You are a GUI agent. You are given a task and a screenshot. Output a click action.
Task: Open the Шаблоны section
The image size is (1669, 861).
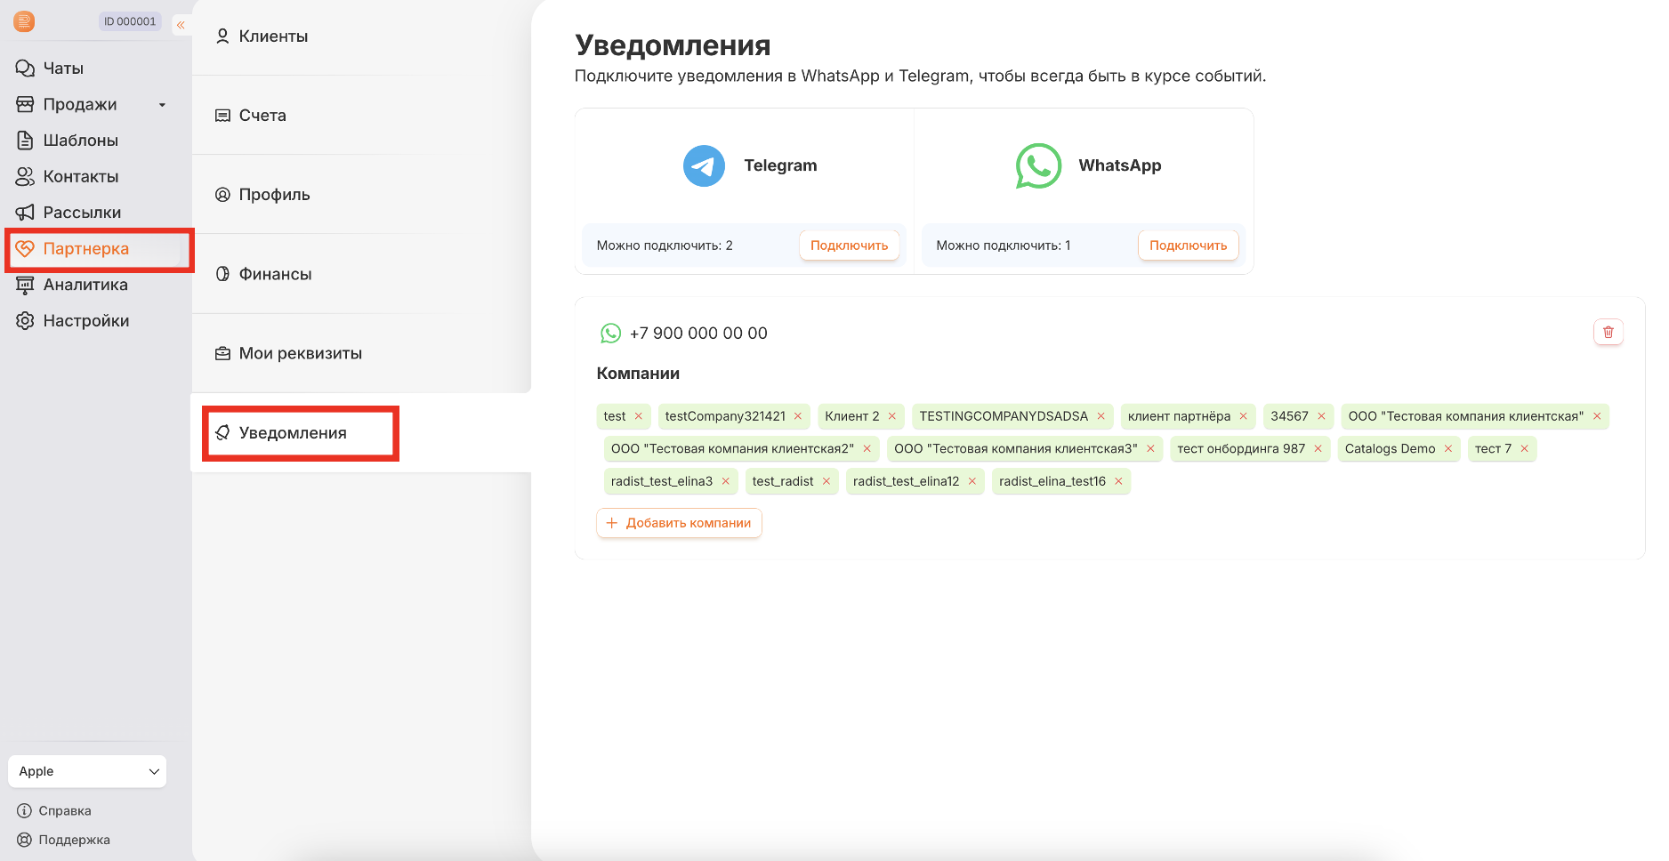(x=80, y=141)
